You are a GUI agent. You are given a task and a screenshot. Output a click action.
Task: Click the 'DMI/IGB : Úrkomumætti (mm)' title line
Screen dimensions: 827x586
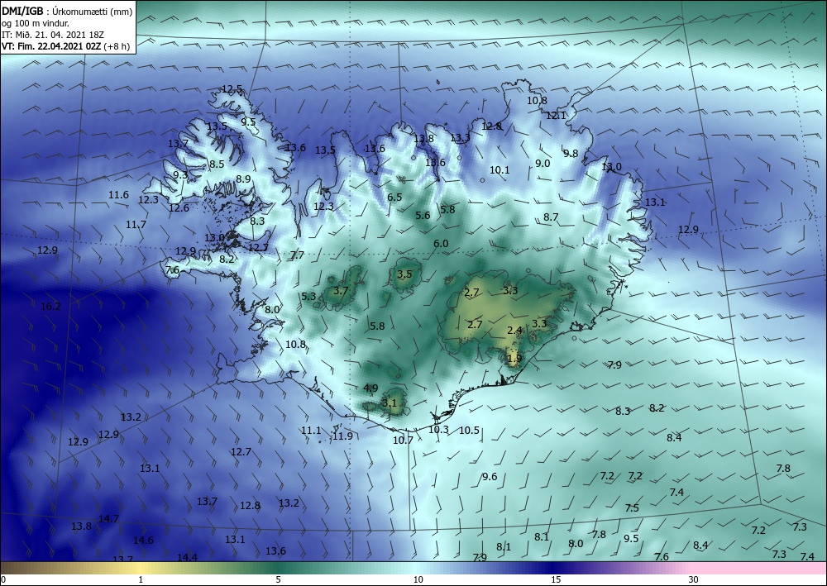coord(67,11)
